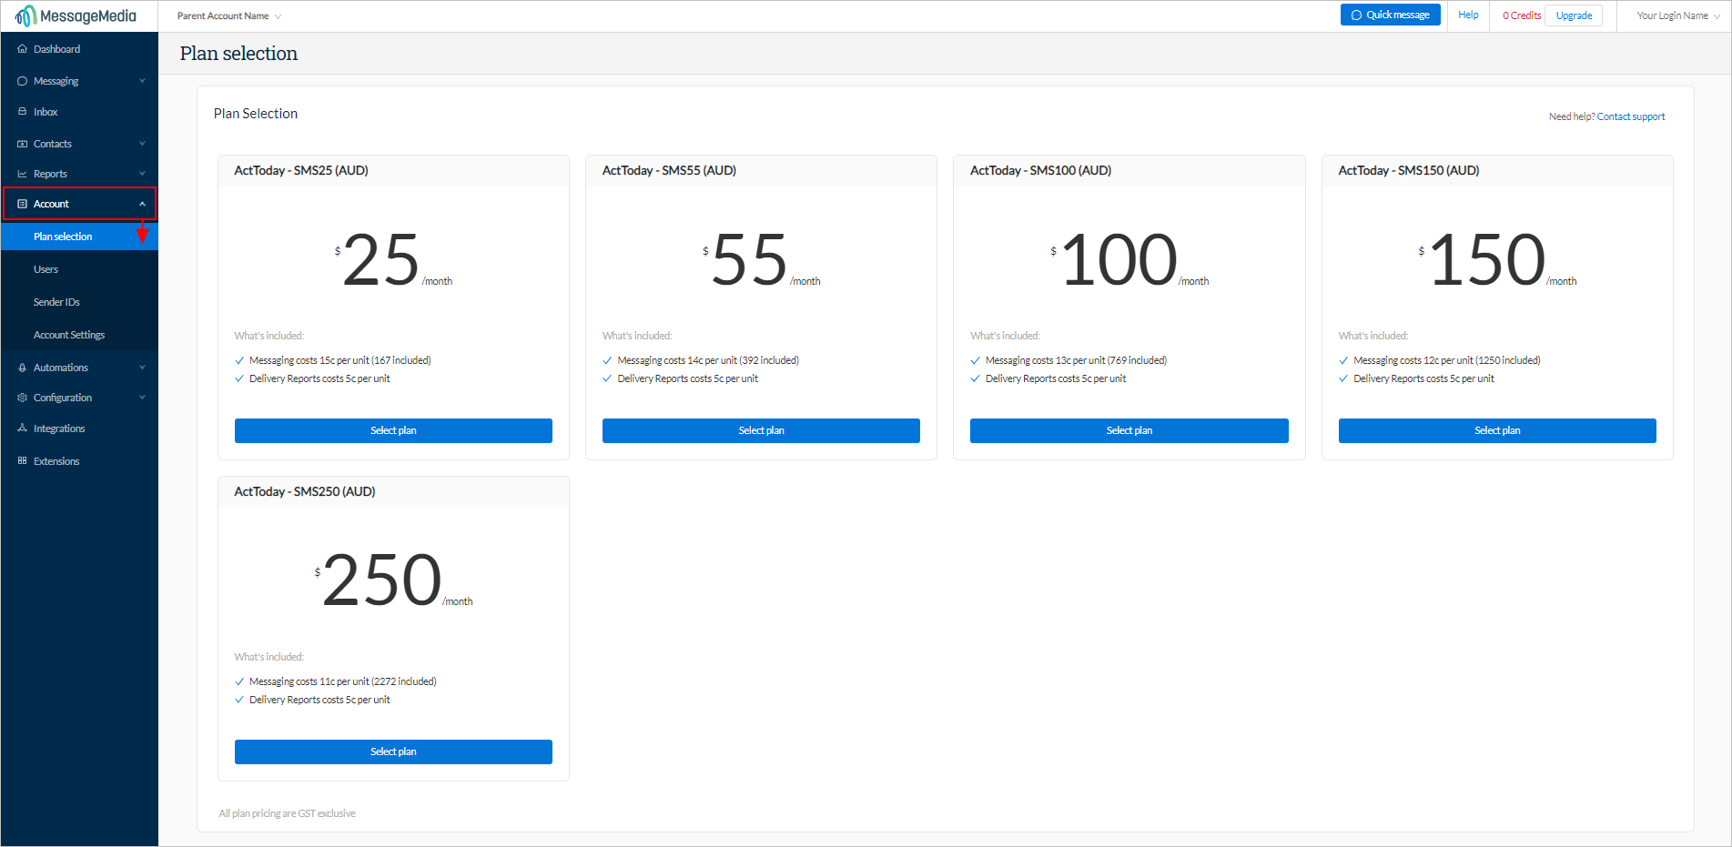Viewport: 1732px width, 847px height.
Task: Expand the Reports menu chevron
Action: coord(142,174)
